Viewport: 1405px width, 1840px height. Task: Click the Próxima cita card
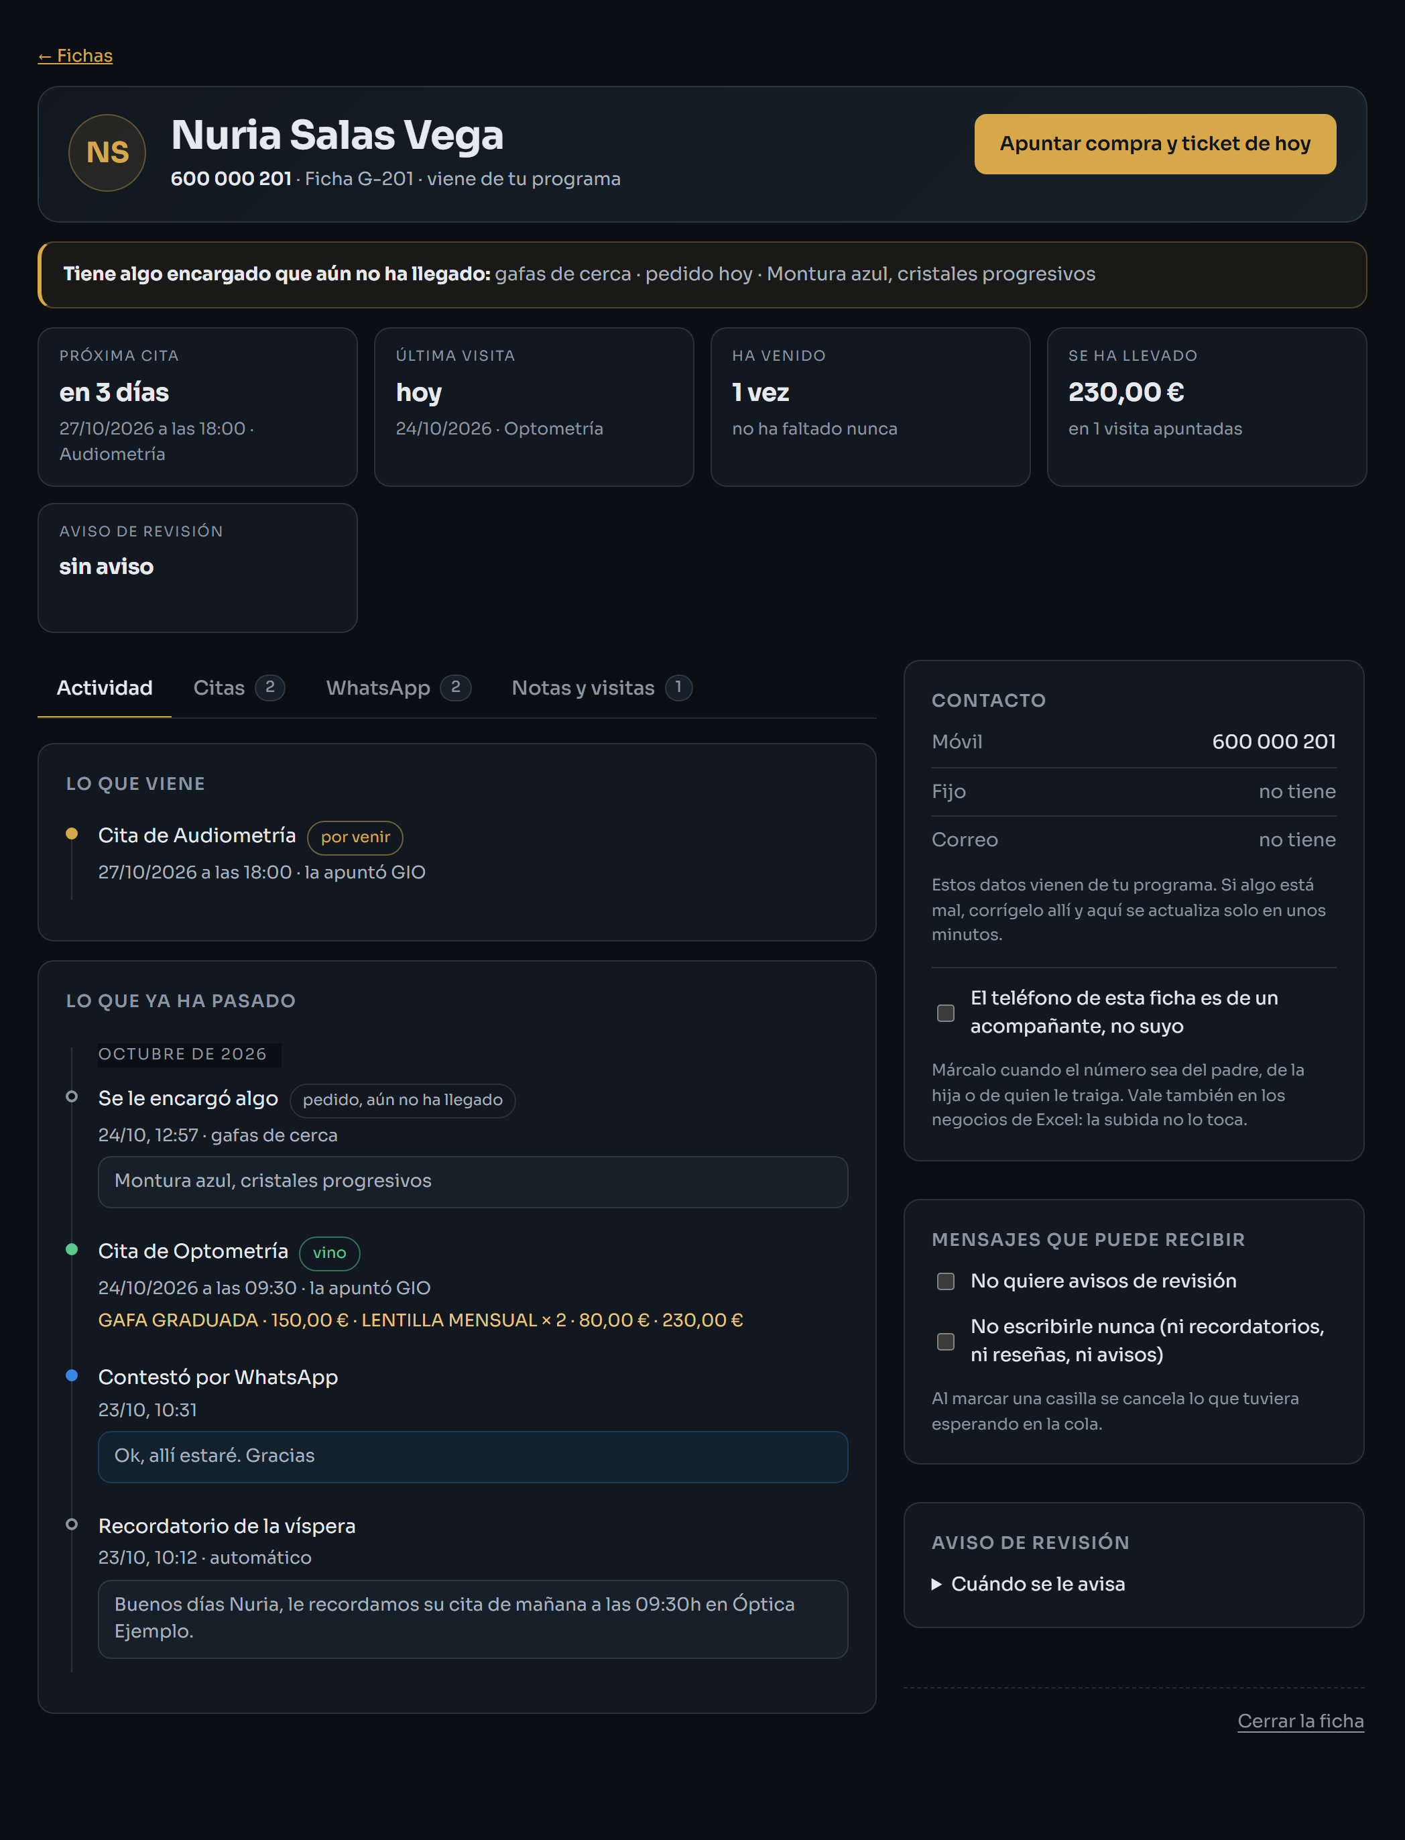(x=197, y=407)
